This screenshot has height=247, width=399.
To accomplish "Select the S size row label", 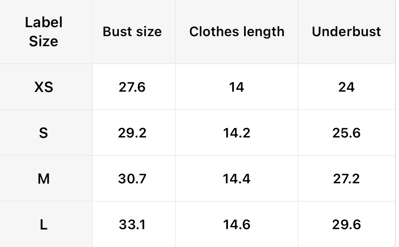I will pos(44,133).
